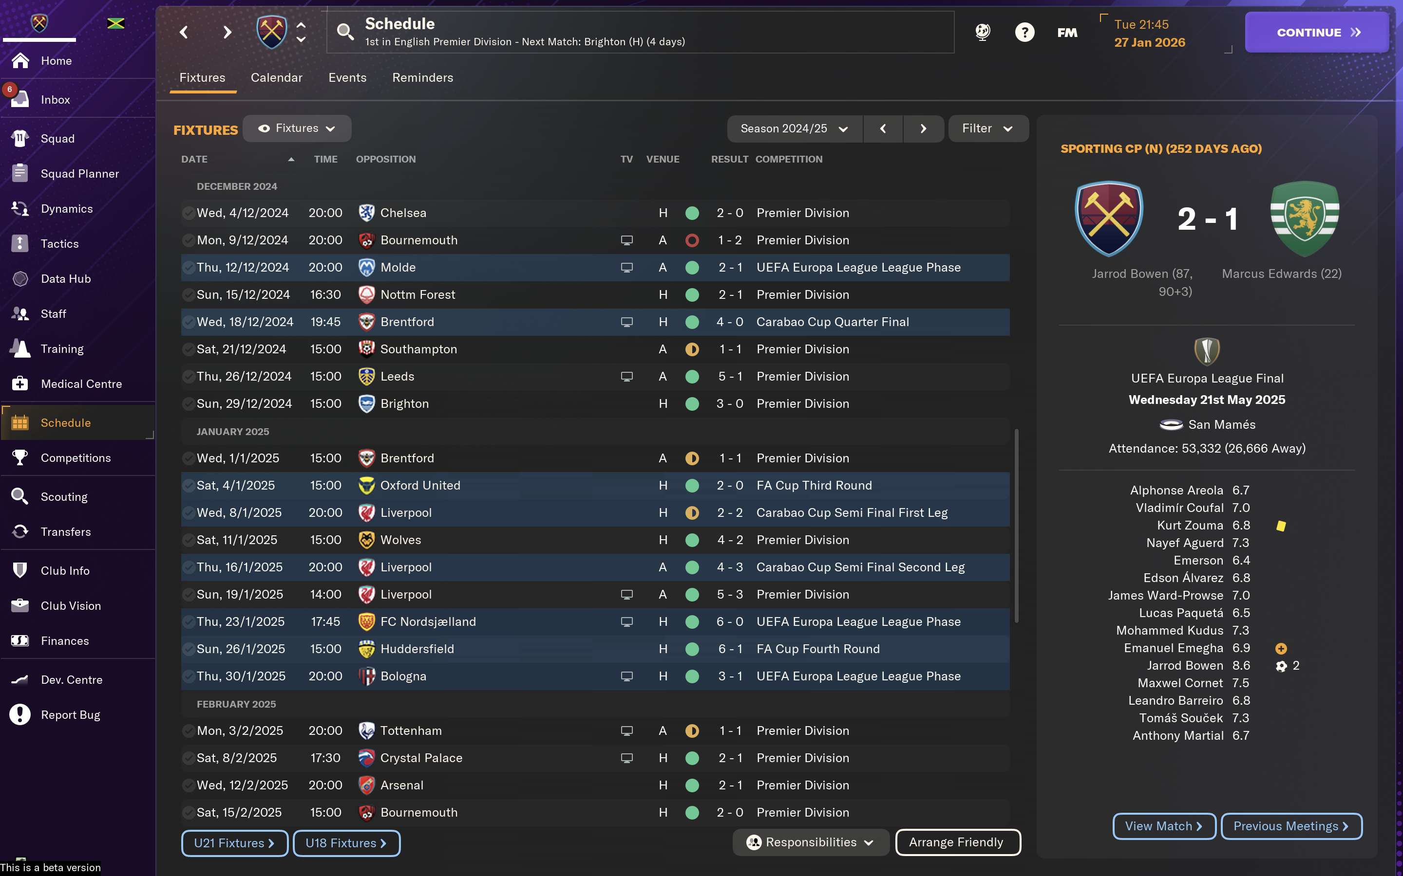Open the Tactics sidebar icon

[19, 244]
